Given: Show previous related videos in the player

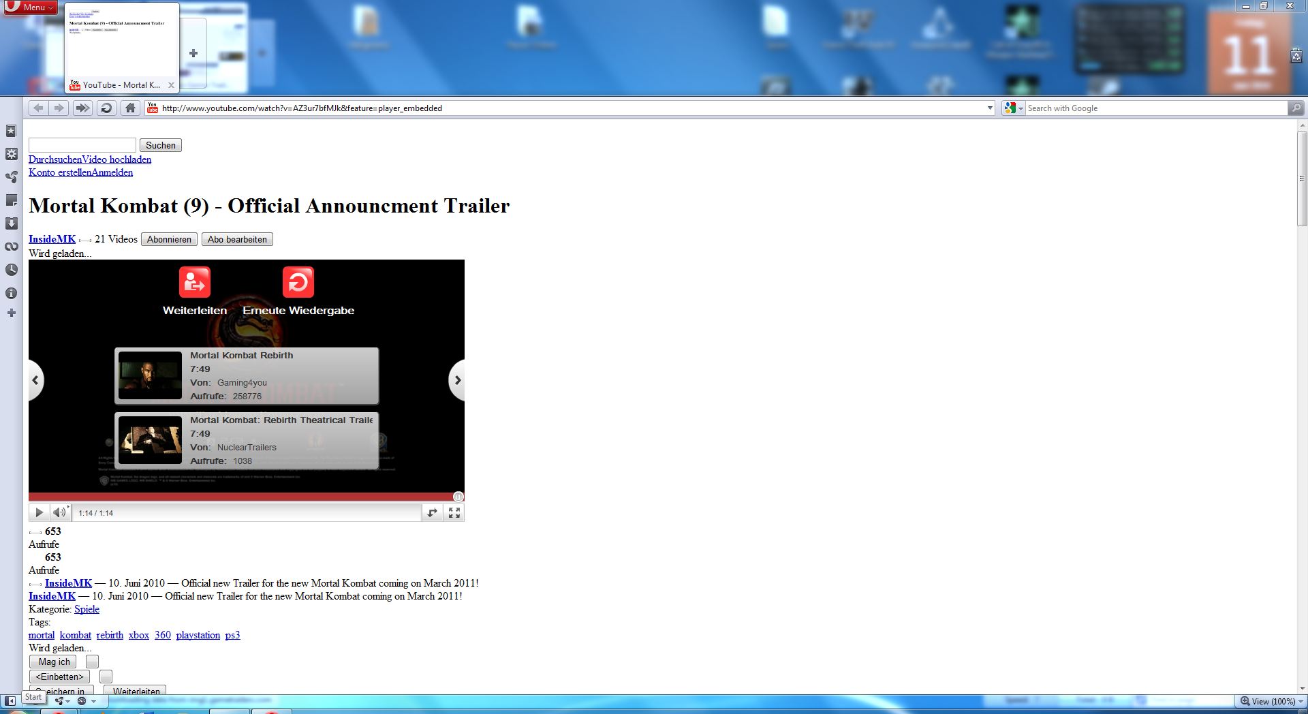Looking at the screenshot, I should pyautogui.click(x=35, y=380).
